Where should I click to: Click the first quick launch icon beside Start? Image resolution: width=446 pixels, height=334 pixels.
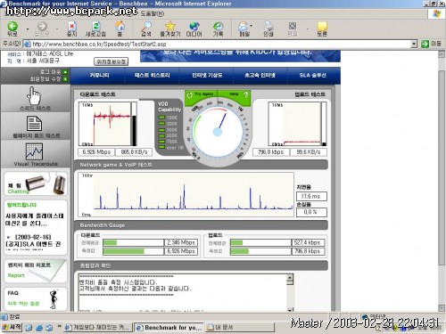pos(29,328)
